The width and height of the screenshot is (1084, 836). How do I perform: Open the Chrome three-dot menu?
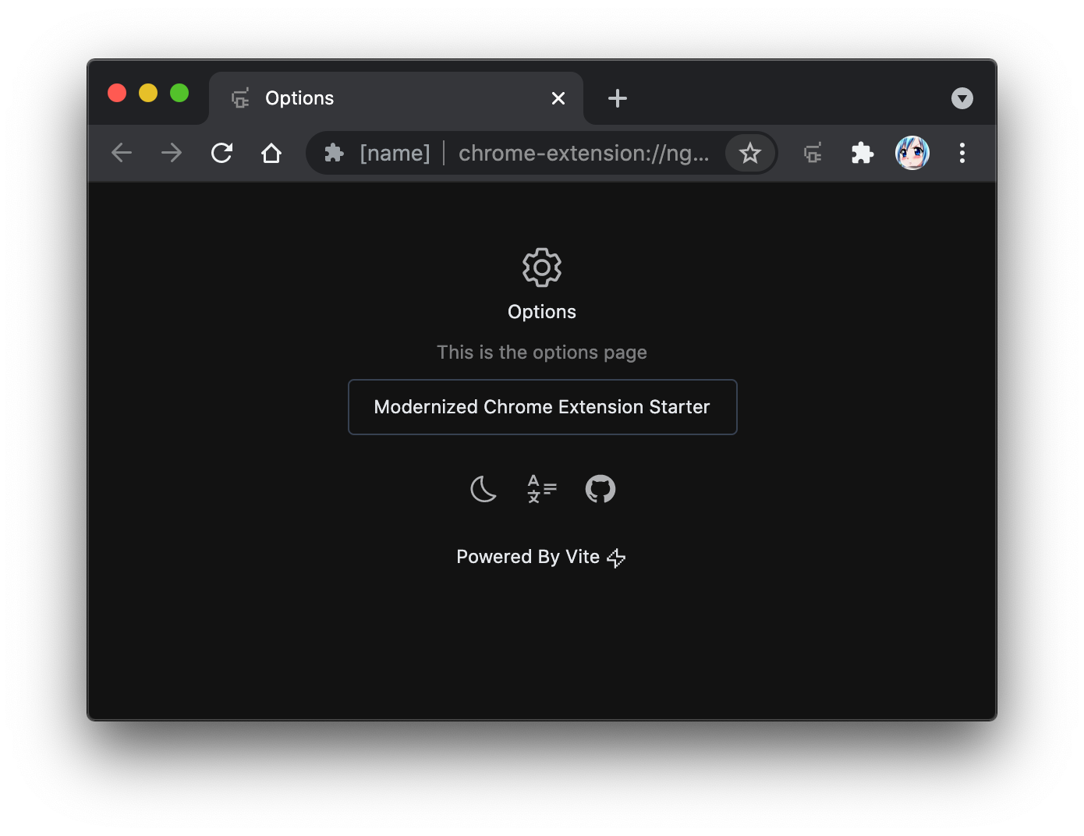(962, 153)
